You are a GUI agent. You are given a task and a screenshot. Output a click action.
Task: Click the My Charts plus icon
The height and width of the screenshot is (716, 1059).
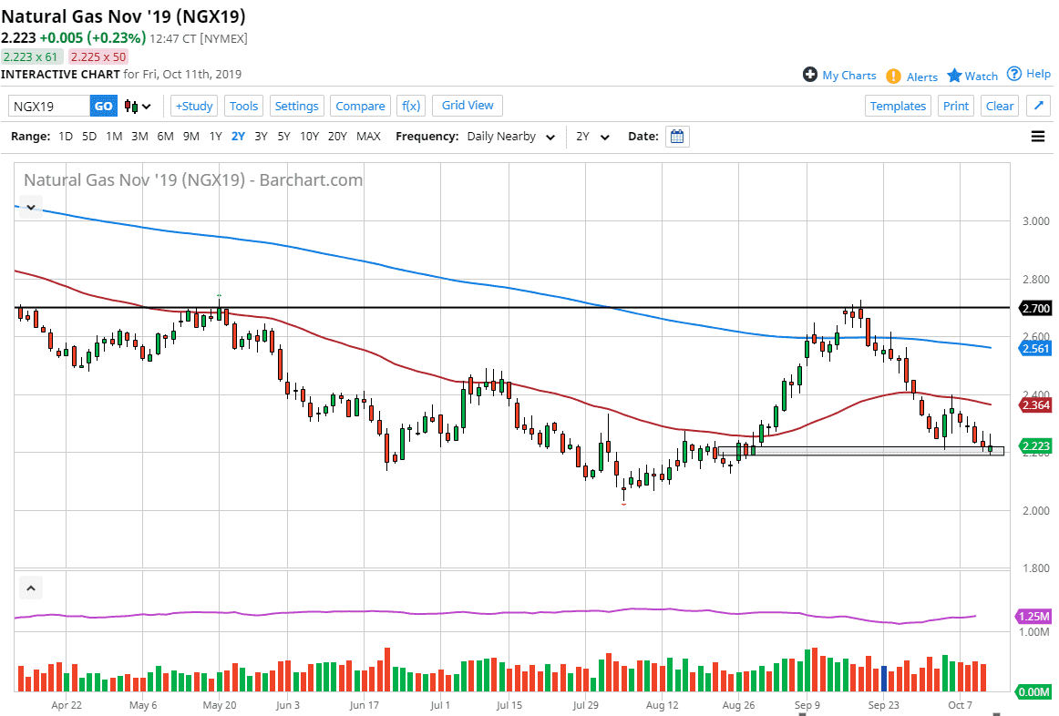click(x=809, y=75)
